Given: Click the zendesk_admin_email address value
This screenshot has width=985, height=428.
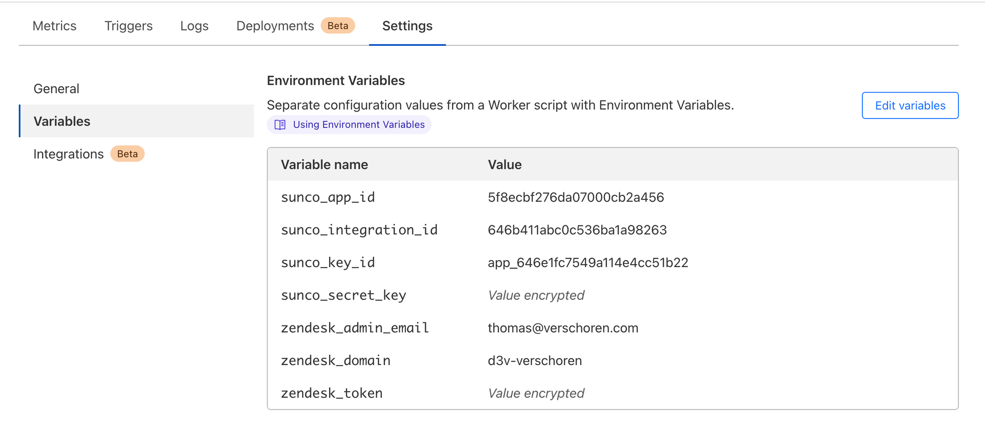Looking at the screenshot, I should (563, 328).
